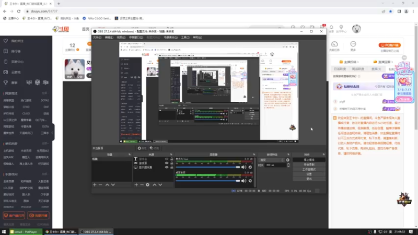Screen dimensions: 418x235
Task: Toggle visibility of the text source
Action: tap(167, 159)
